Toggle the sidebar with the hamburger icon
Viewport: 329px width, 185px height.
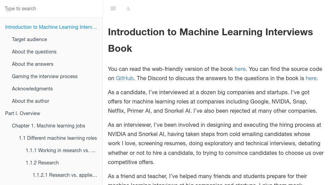click(113, 8)
